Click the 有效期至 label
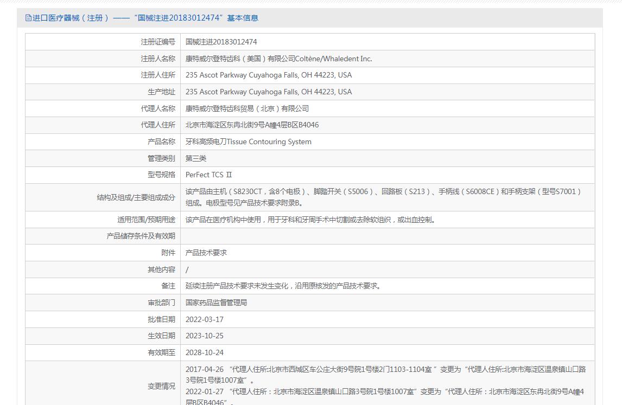 coord(161,352)
